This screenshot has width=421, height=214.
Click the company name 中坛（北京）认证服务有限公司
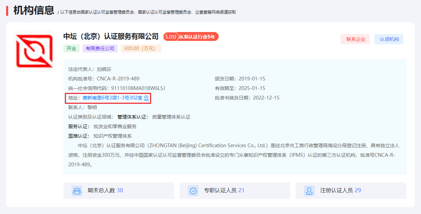click(x=111, y=36)
